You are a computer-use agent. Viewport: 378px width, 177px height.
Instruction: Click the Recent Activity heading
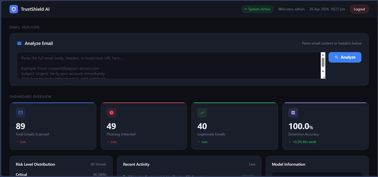point(136,164)
